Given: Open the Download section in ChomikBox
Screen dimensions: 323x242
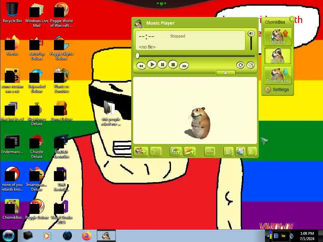Looking at the screenshot, I should [278, 75].
